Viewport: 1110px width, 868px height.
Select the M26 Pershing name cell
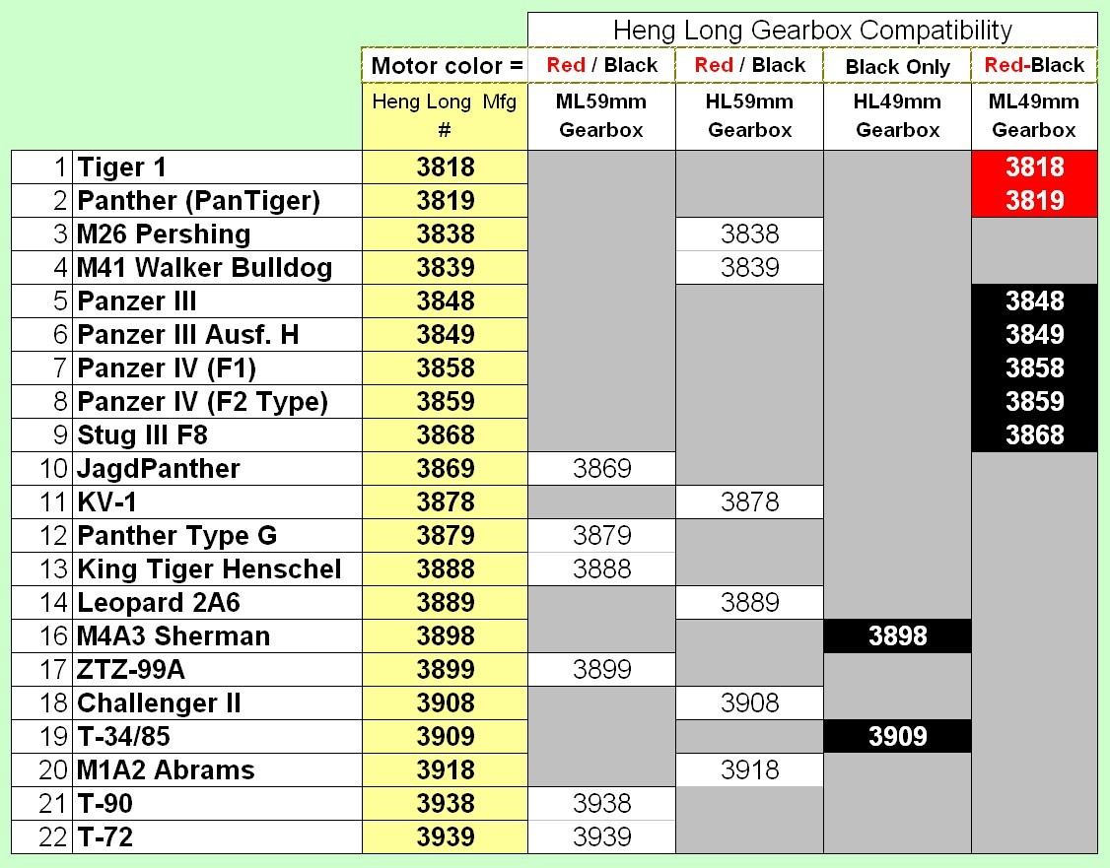click(217, 234)
